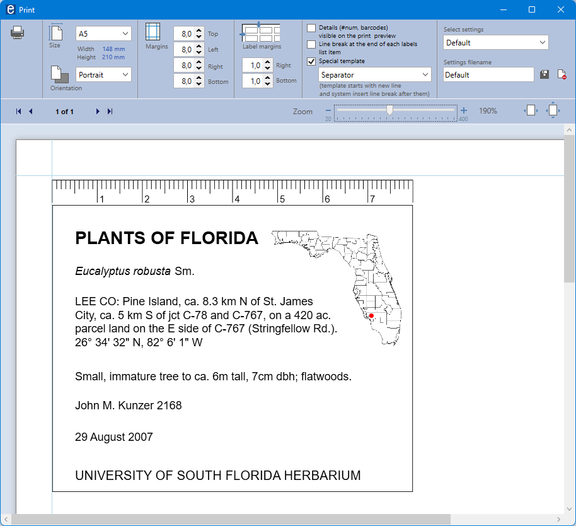
Task: Fit page to width icon
Action: (531, 110)
